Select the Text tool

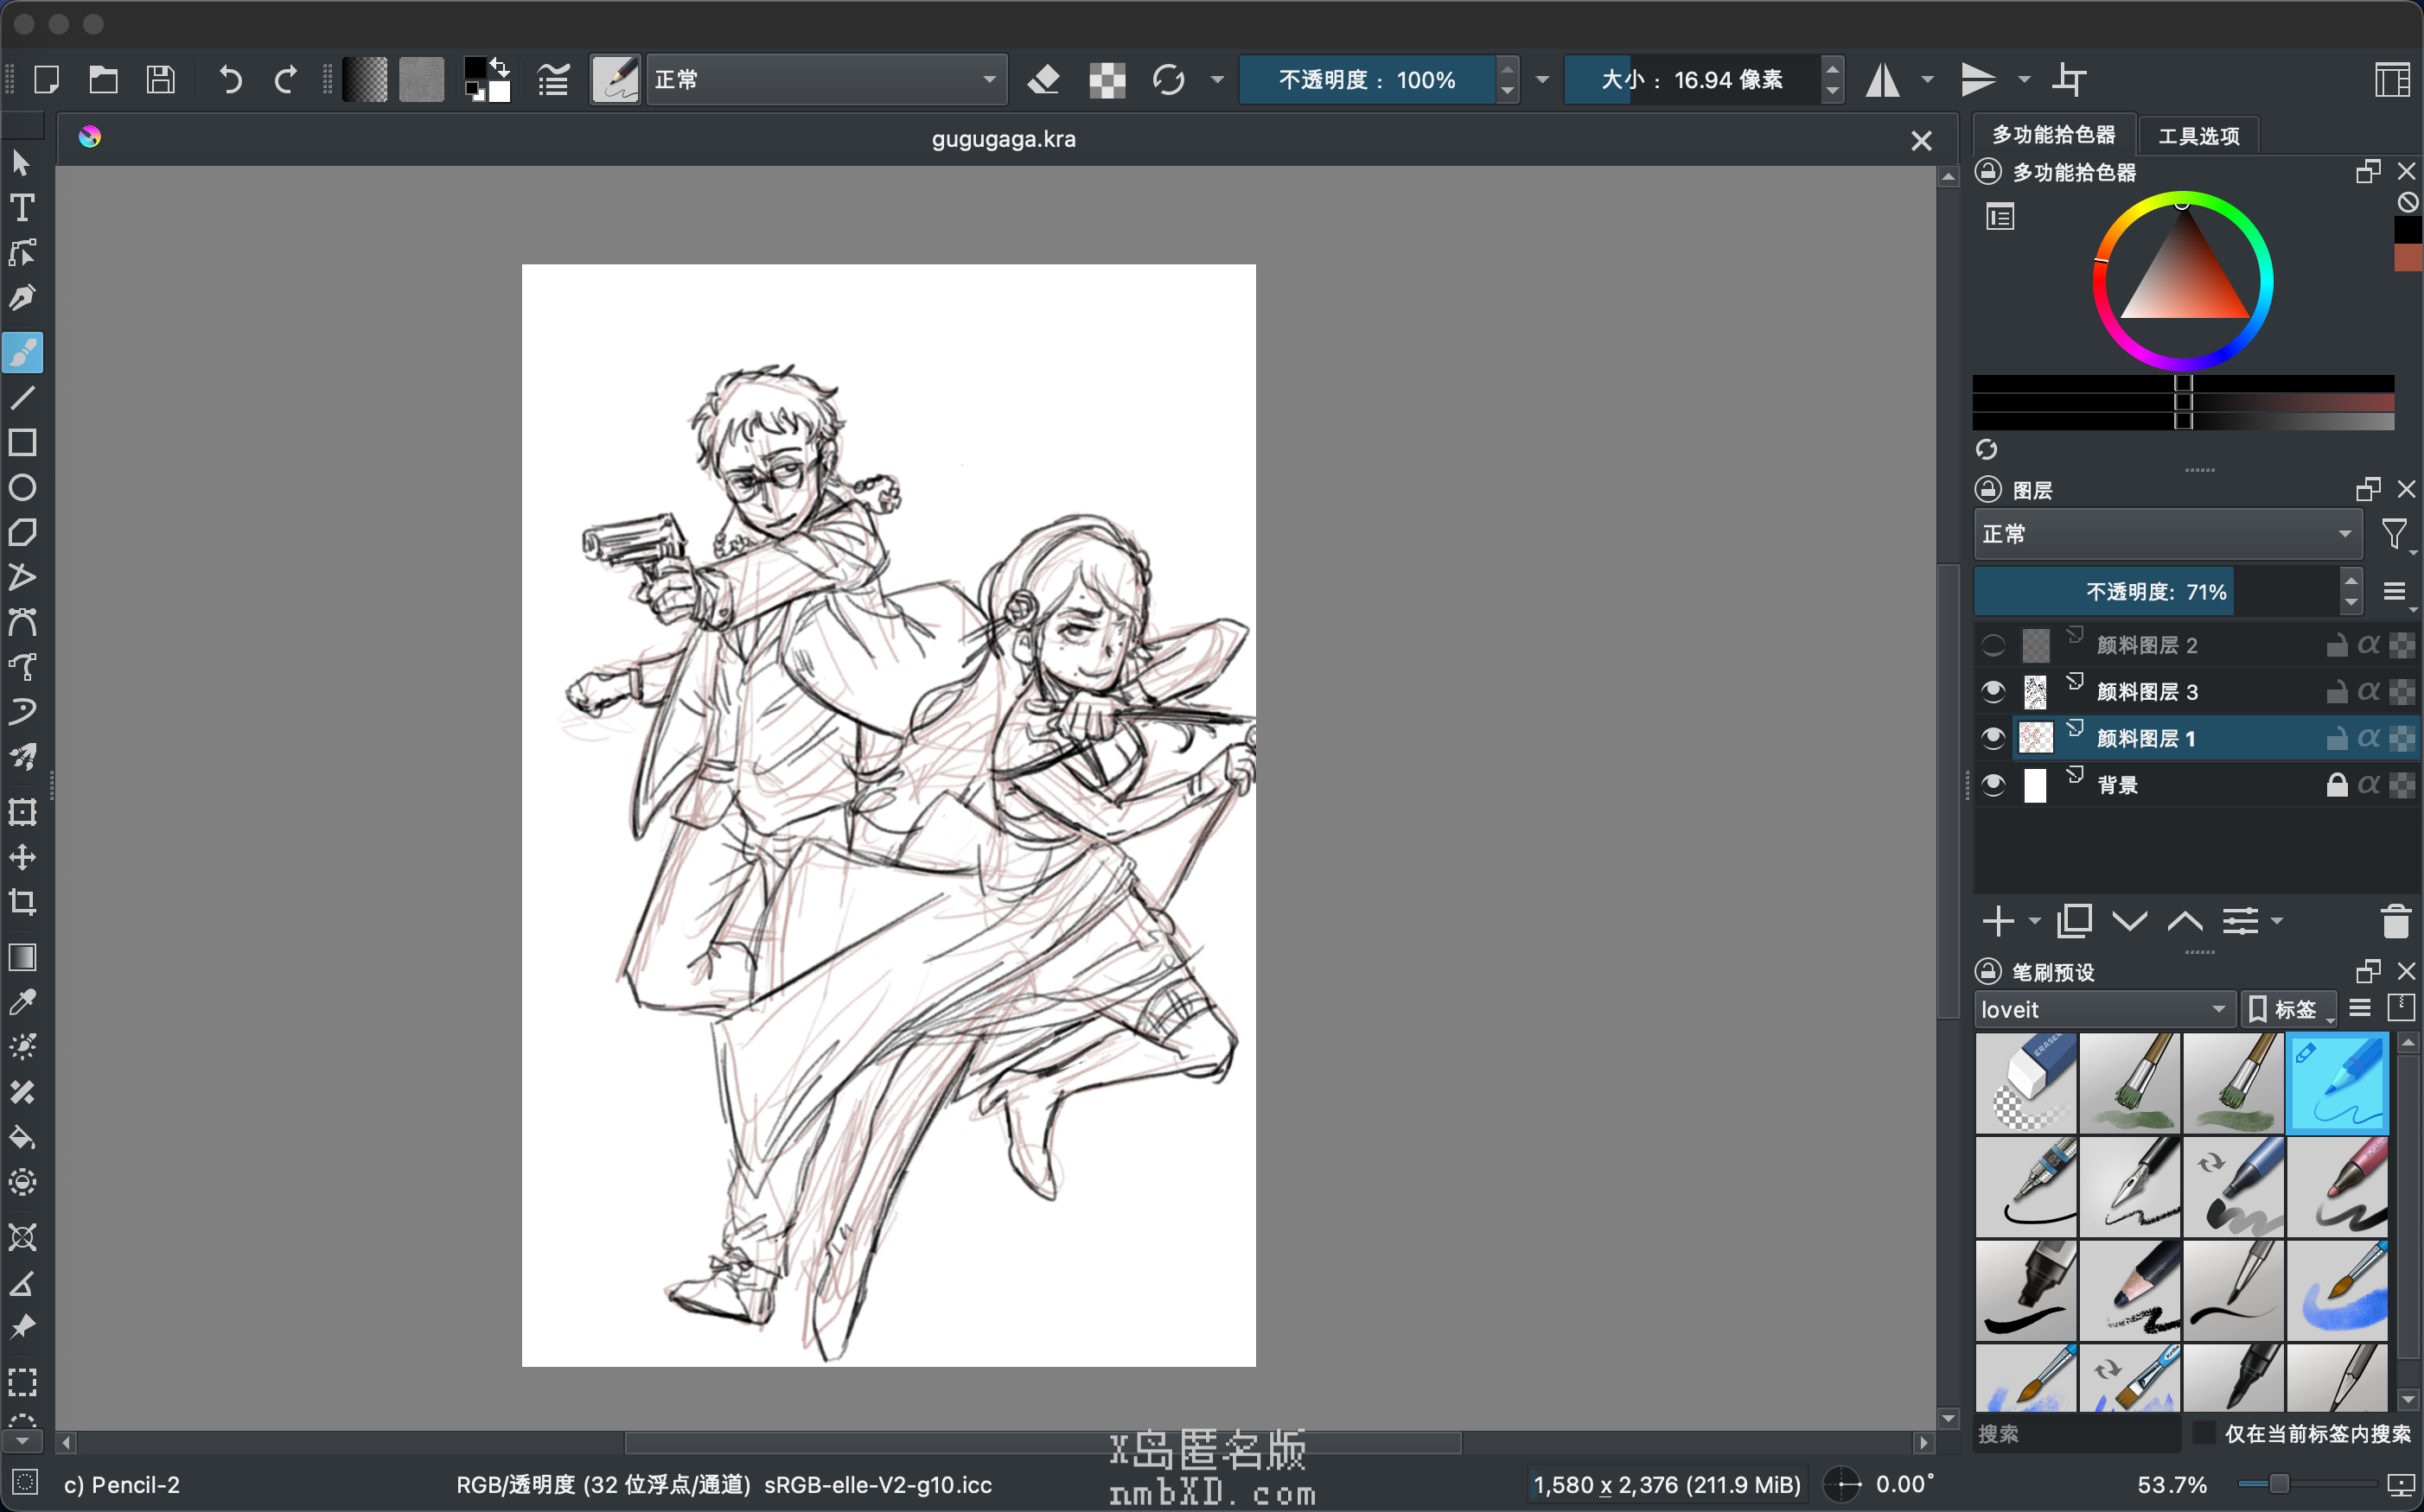tap(22, 208)
